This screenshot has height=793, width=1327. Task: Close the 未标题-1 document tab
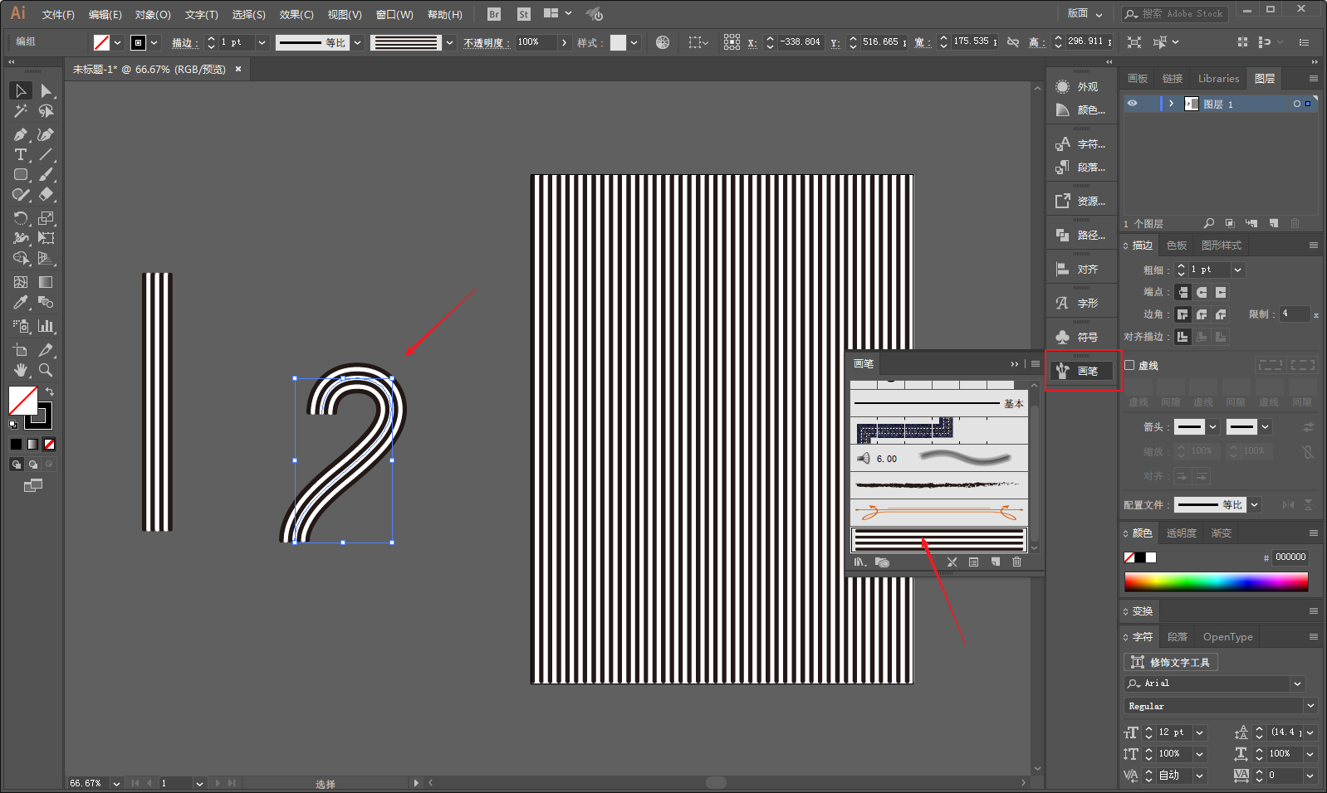[238, 69]
